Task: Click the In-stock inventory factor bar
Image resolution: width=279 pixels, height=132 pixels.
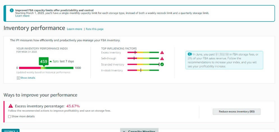Action: pos(143,70)
